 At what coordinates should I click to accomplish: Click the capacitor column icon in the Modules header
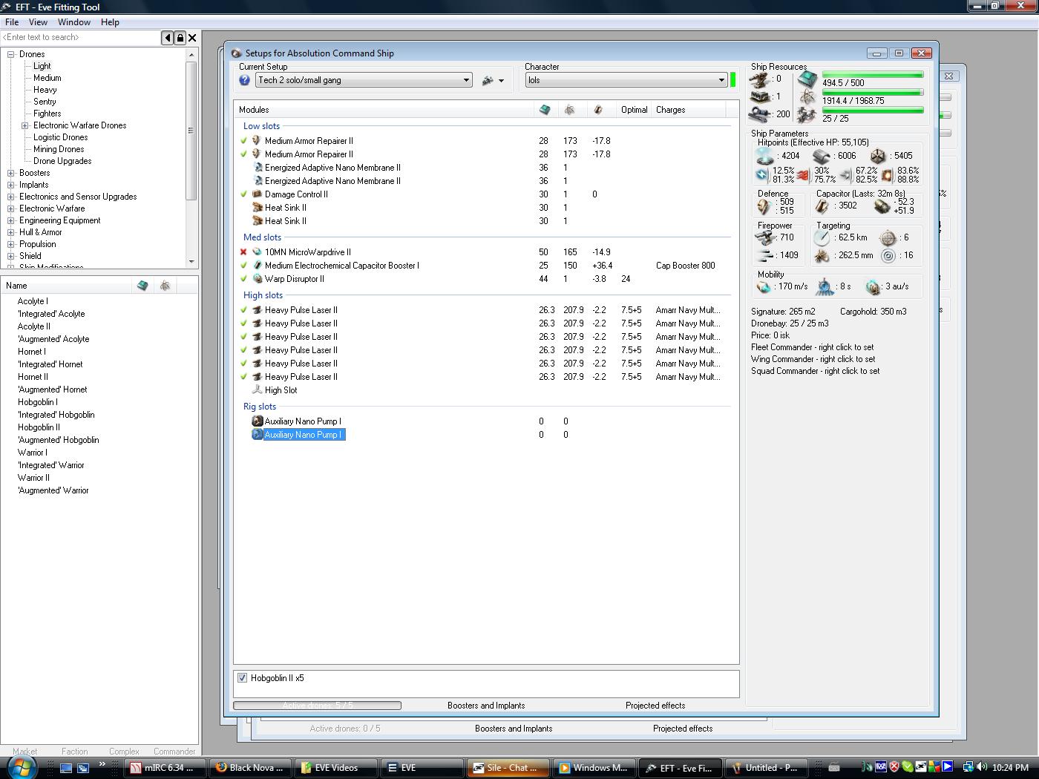coord(598,110)
